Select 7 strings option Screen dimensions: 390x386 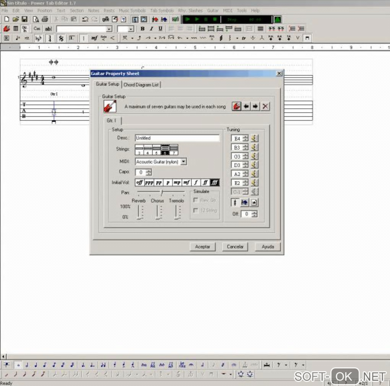pyautogui.click(x=174, y=150)
